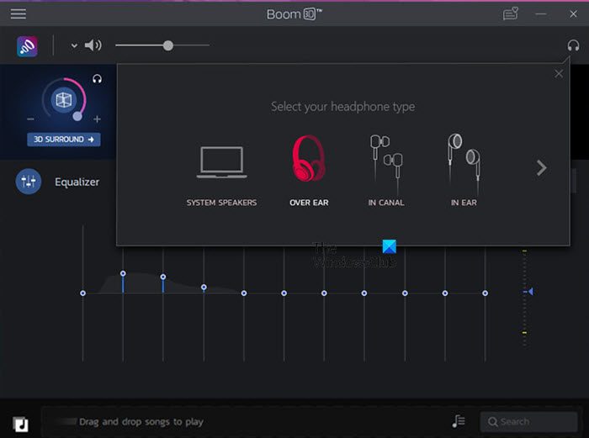This screenshot has width=589, height=438.
Task: Click the Search input field
Action: click(x=528, y=422)
